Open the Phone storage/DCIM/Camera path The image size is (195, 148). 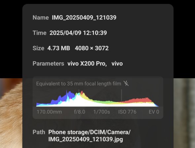coord(89,136)
